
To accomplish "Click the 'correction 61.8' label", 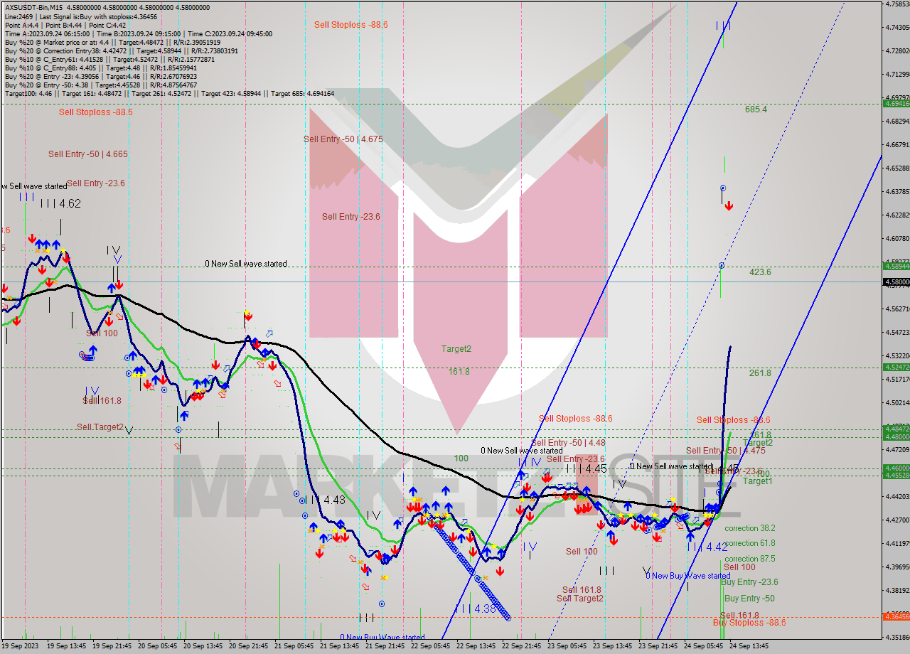I will (750, 543).
